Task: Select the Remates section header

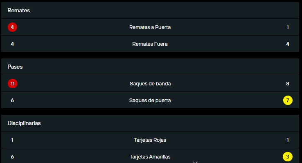Action: tap(18, 10)
